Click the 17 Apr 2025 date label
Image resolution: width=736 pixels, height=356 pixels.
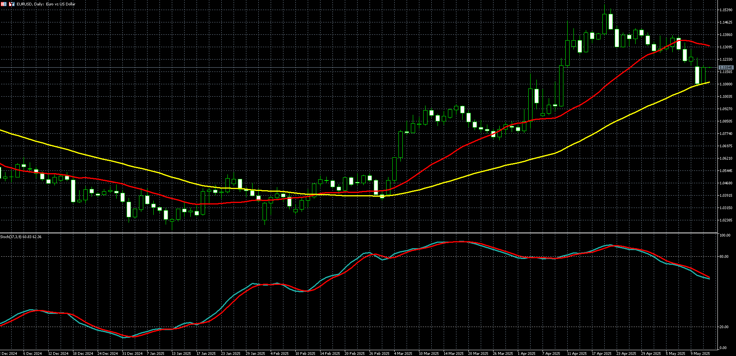pos(602,353)
